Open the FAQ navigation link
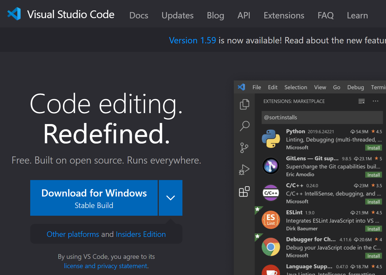This screenshot has height=275, width=386. (326, 15)
